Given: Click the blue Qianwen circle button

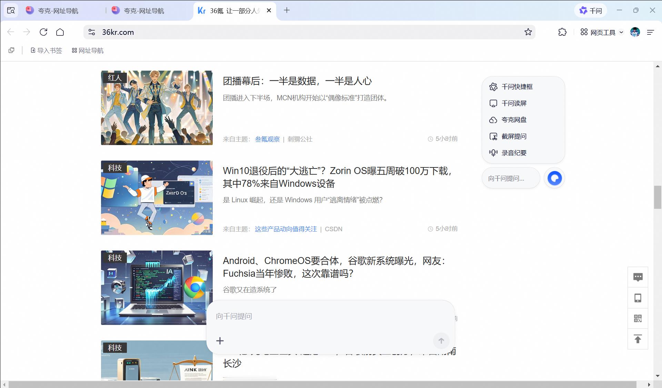Looking at the screenshot, I should (x=554, y=178).
